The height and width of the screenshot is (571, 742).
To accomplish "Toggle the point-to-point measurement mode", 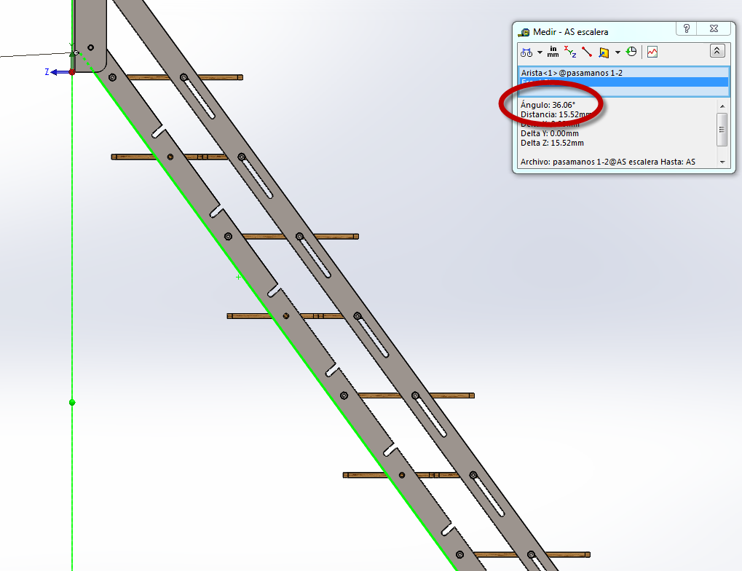I will point(587,52).
